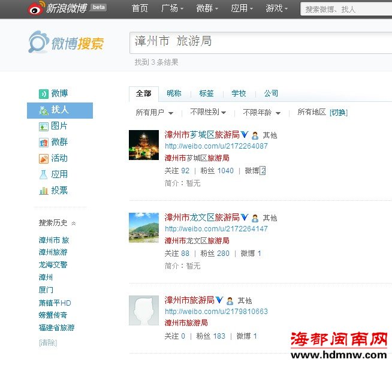This screenshot has width=392, height=365.
Task: Clear search history with [清除]
Action: point(48,342)
